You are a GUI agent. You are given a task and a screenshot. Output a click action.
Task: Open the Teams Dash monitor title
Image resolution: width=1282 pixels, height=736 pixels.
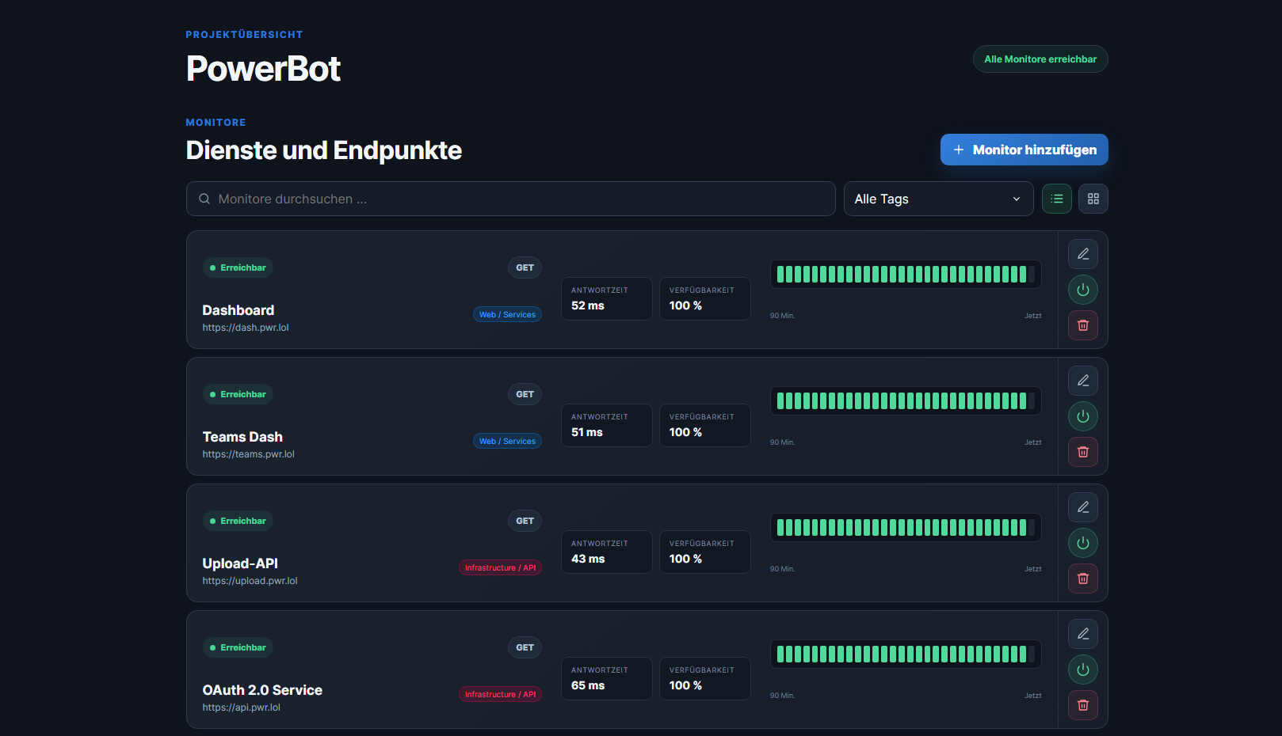242,437
